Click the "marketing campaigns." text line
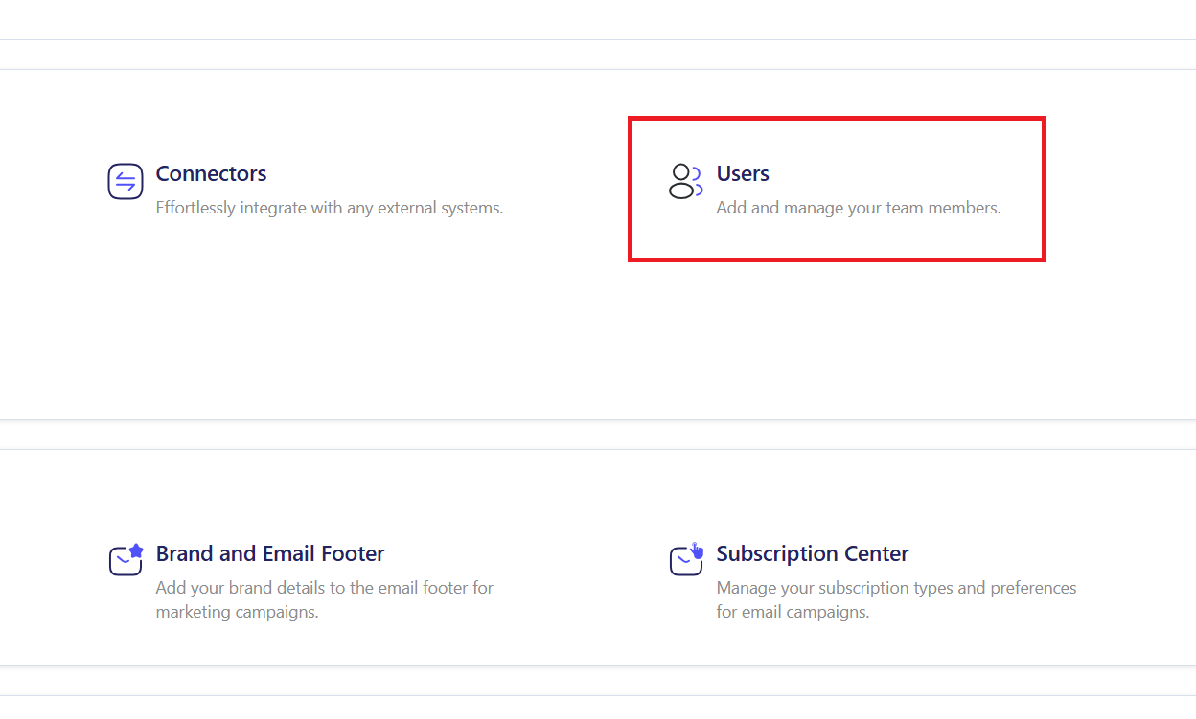Viewport: 1196px width, 719px height. click(237, 612)
